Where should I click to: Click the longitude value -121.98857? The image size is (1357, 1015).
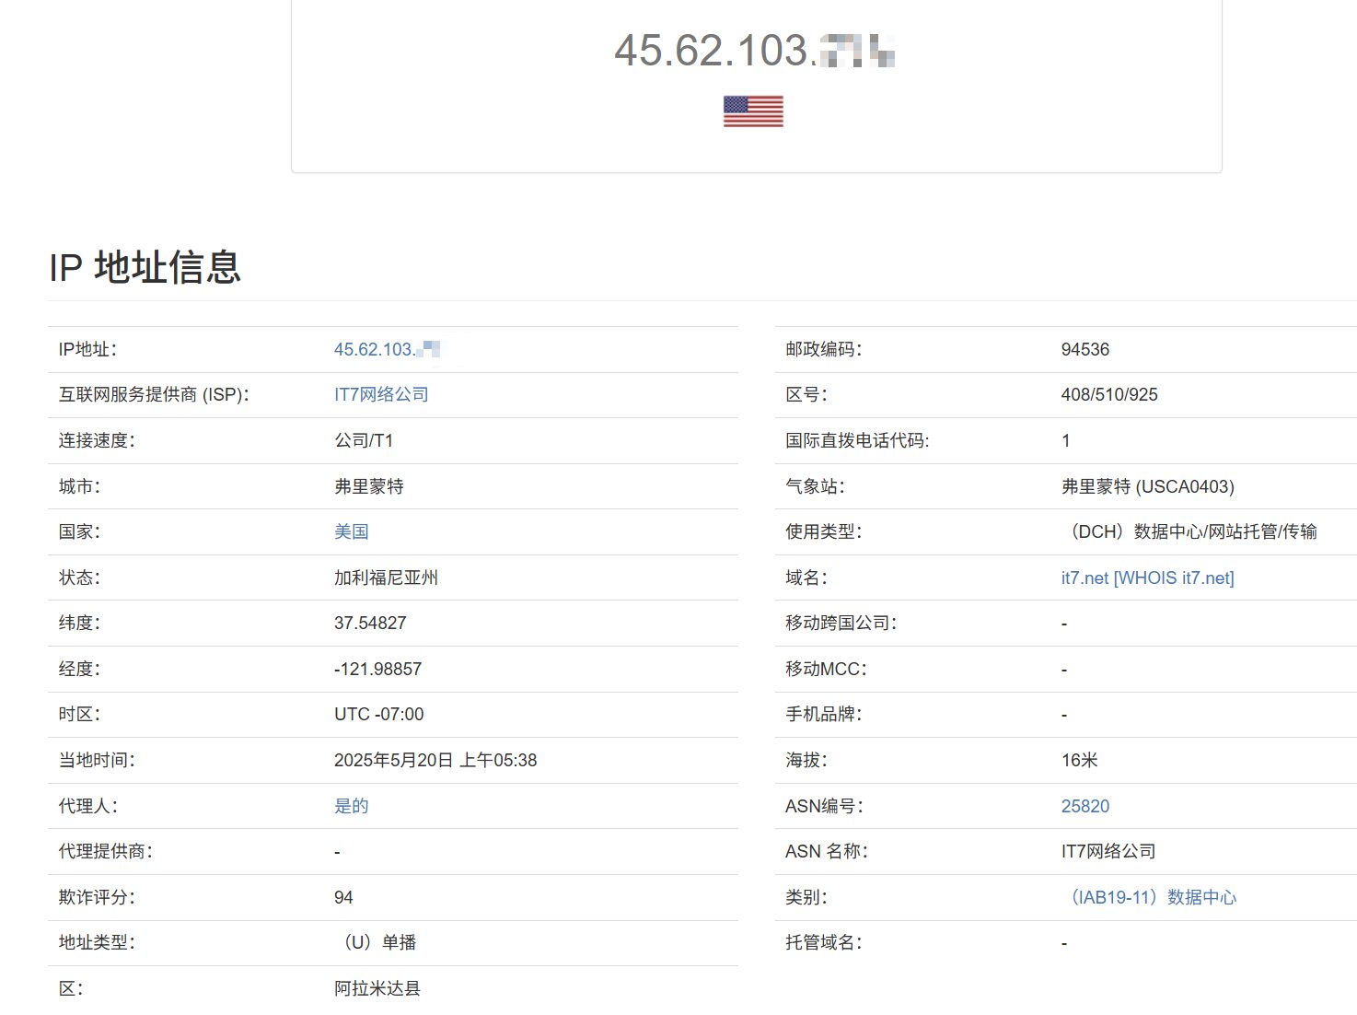tap(377, 670)
